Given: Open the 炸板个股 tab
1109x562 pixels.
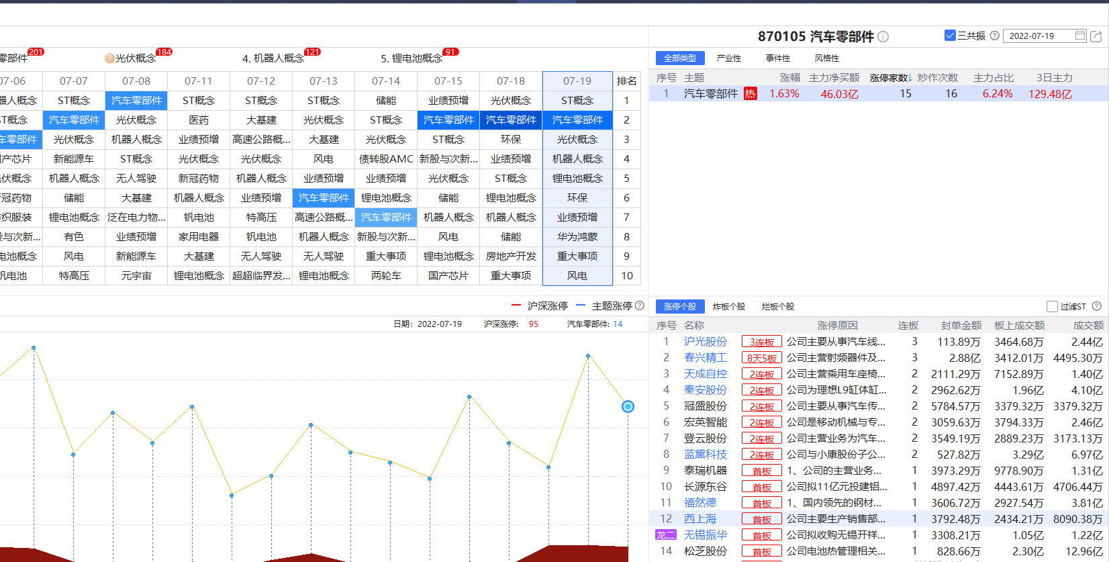Looking at the screenshot, I should [x=729, y=307].
